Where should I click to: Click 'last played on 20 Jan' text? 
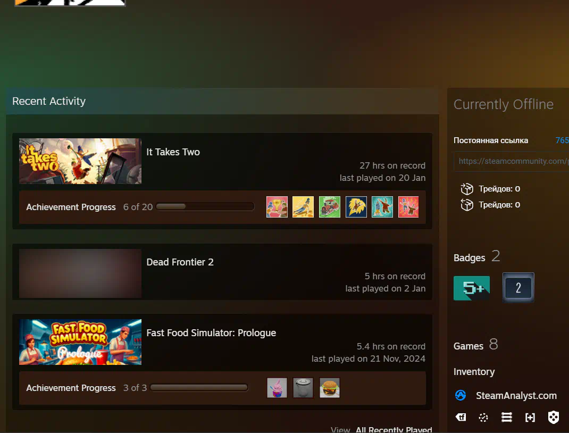382,178
